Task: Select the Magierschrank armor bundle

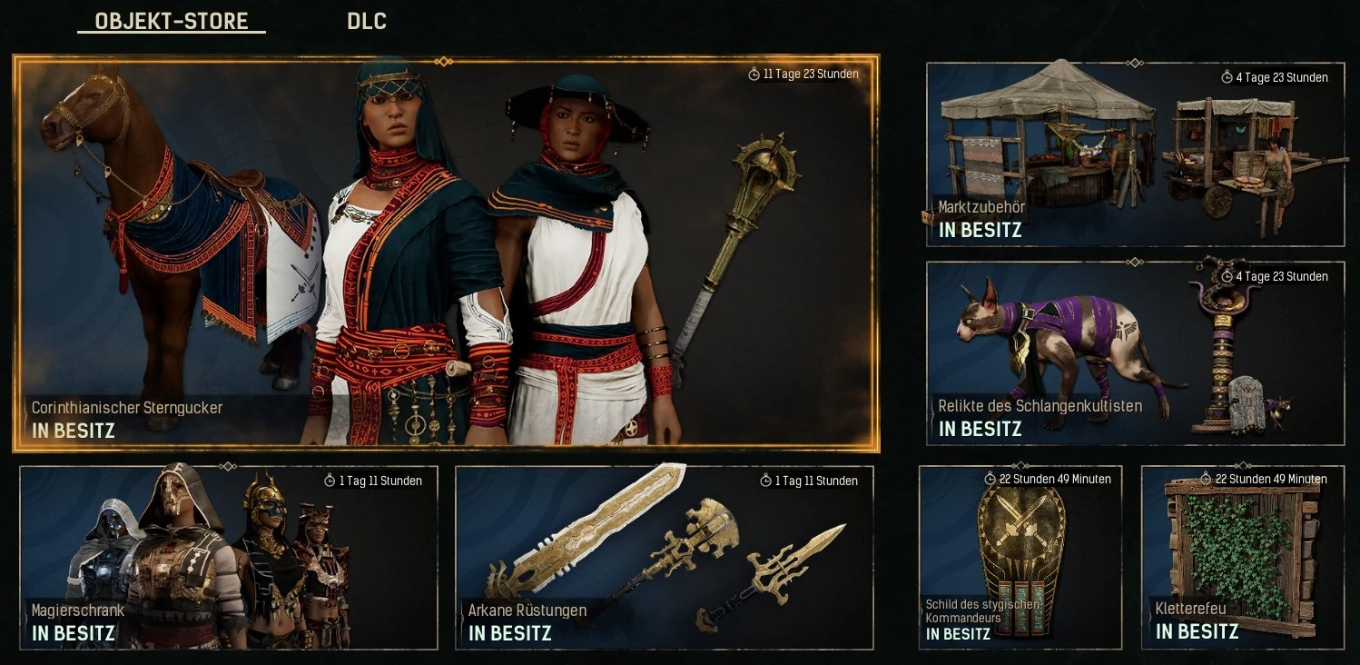Action: tap(229, 558)
